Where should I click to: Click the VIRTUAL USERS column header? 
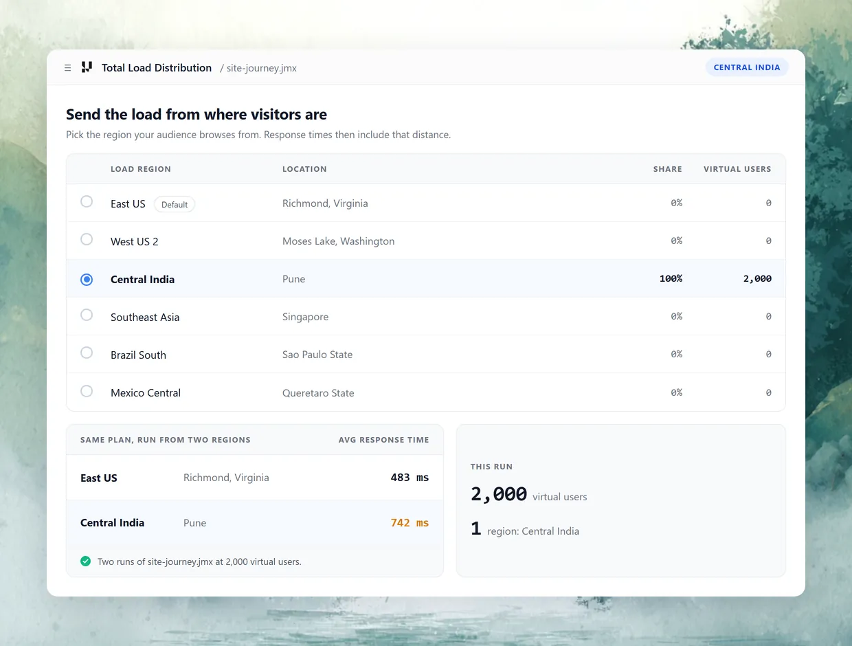coord(737,169)
